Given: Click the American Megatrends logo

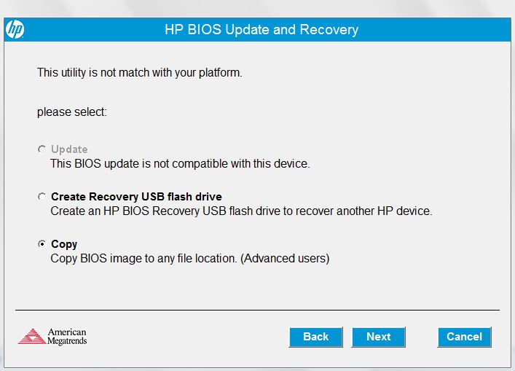Looking at the screenshot, I should (52, 337).
